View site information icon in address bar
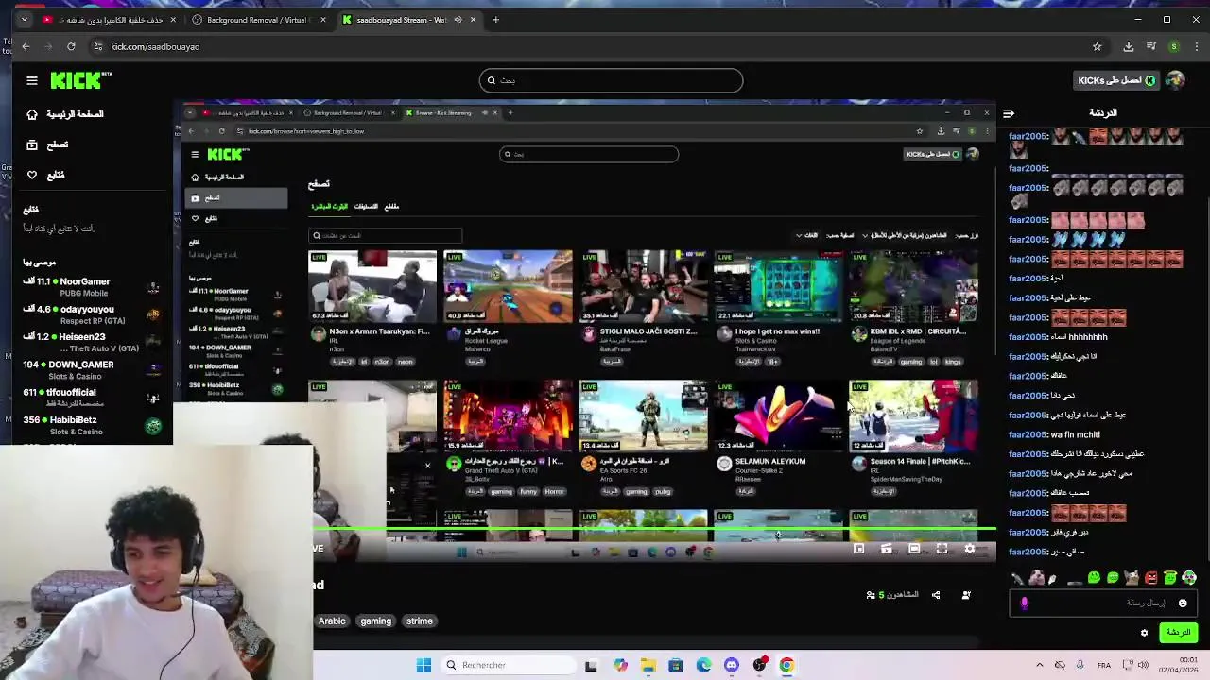This screenshot has height=680, width=1210. [98, 46]
